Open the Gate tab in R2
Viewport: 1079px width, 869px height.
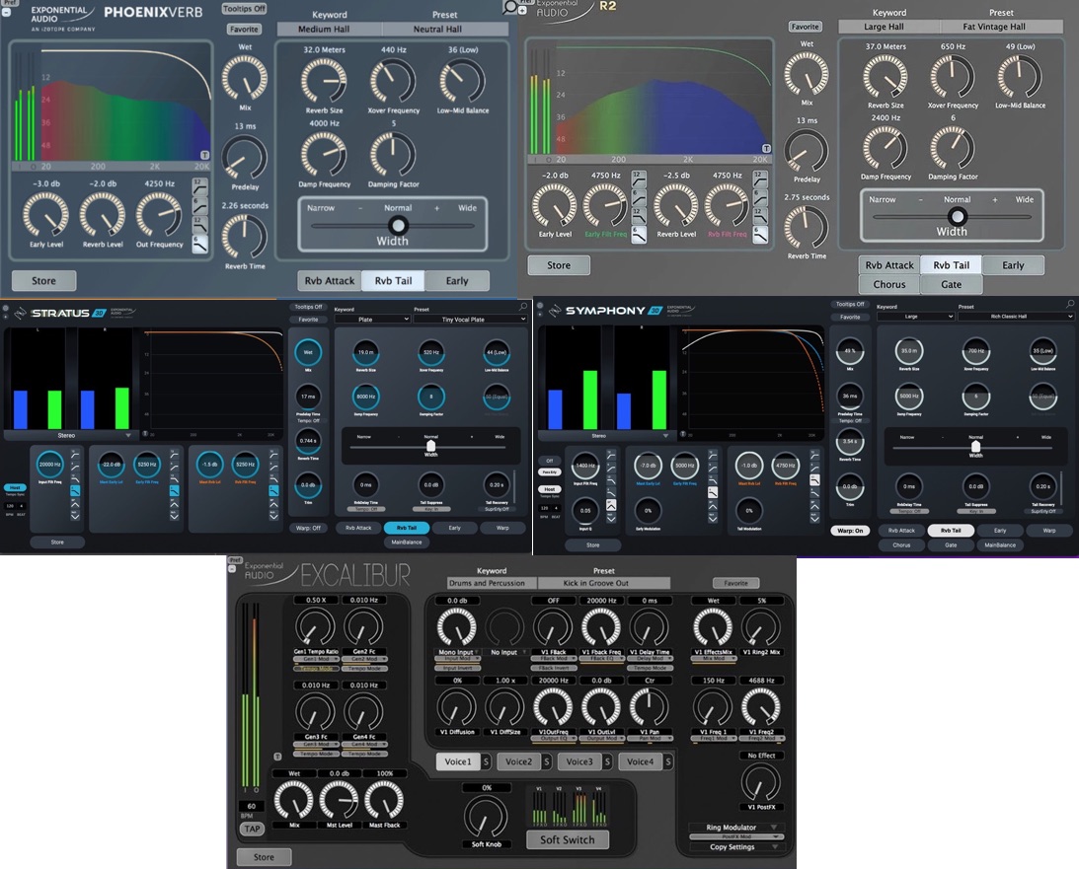[951, 285]
